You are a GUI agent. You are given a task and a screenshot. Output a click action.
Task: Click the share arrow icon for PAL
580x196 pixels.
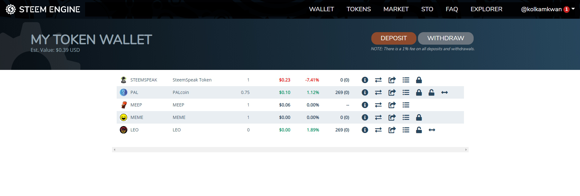pyautogui.click(x=392, y=92)
